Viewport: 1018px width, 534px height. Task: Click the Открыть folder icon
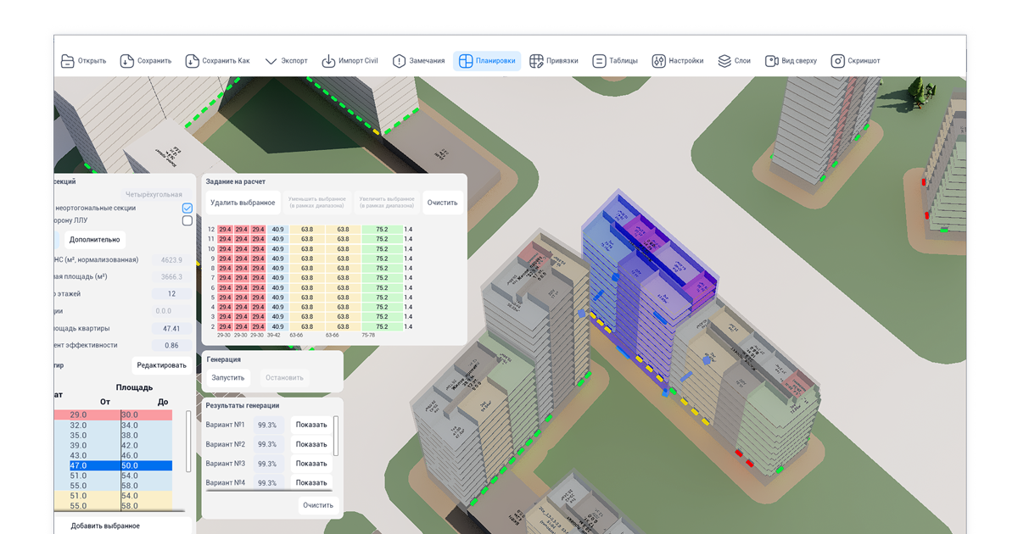68,61
